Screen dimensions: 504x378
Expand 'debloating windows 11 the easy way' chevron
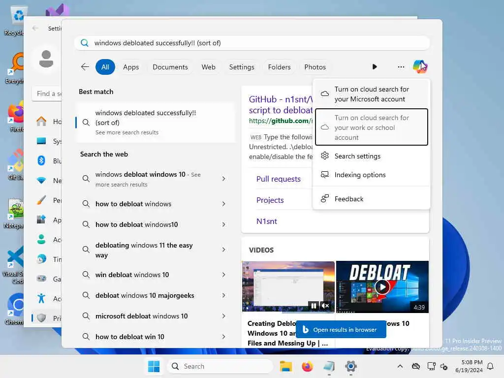(x=224, y=250)
